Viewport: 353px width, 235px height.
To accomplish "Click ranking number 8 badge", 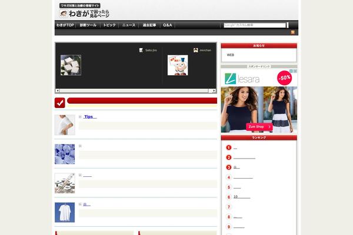I will pyautogui.click(x=229, y=217).
